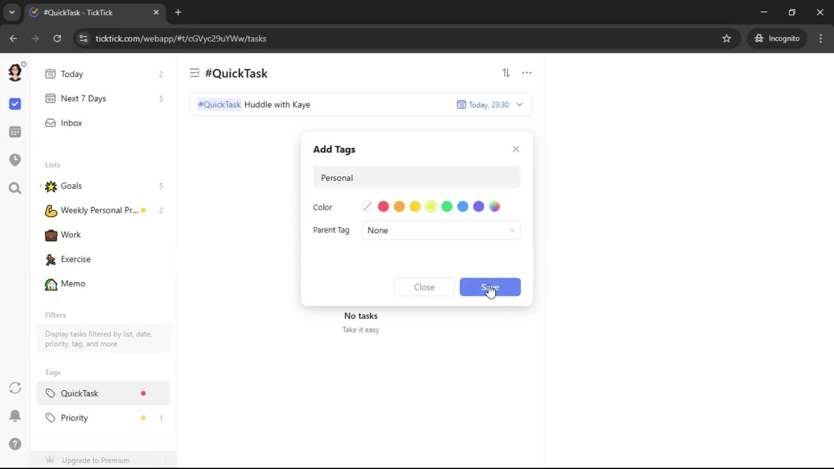834x469 pixels.
Task: Open the help question mark icon
Action: coord(15,444)
